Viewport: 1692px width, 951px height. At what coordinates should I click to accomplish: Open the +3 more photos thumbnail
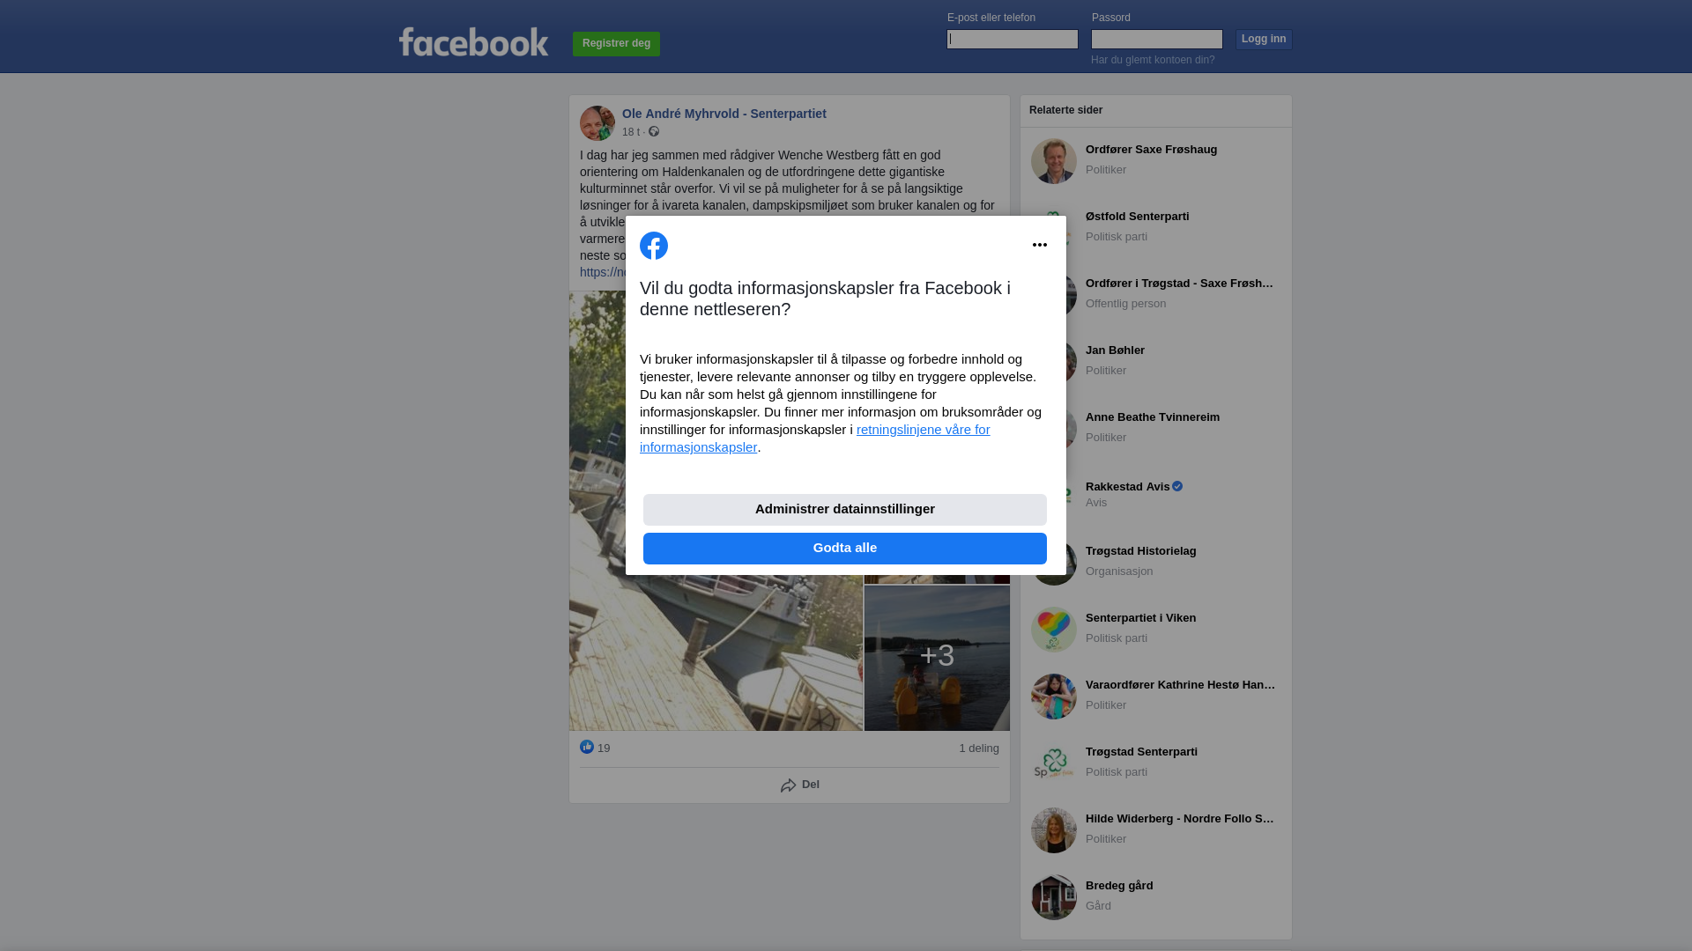937,658
